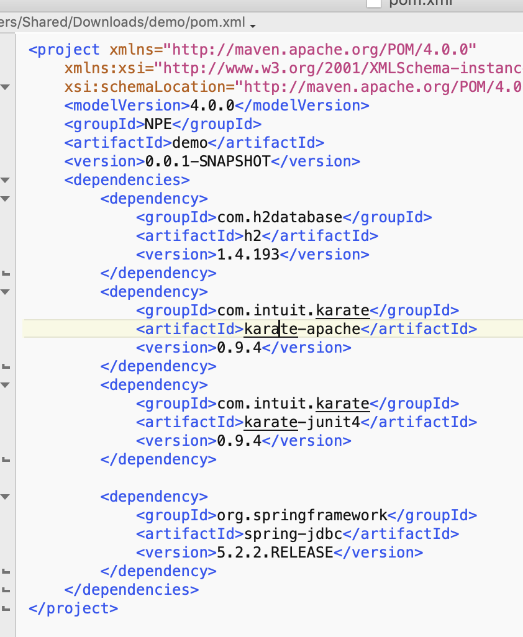Collapse the h2 dependency block fold triangle
The image size is (523, 637).
[6, 199]
